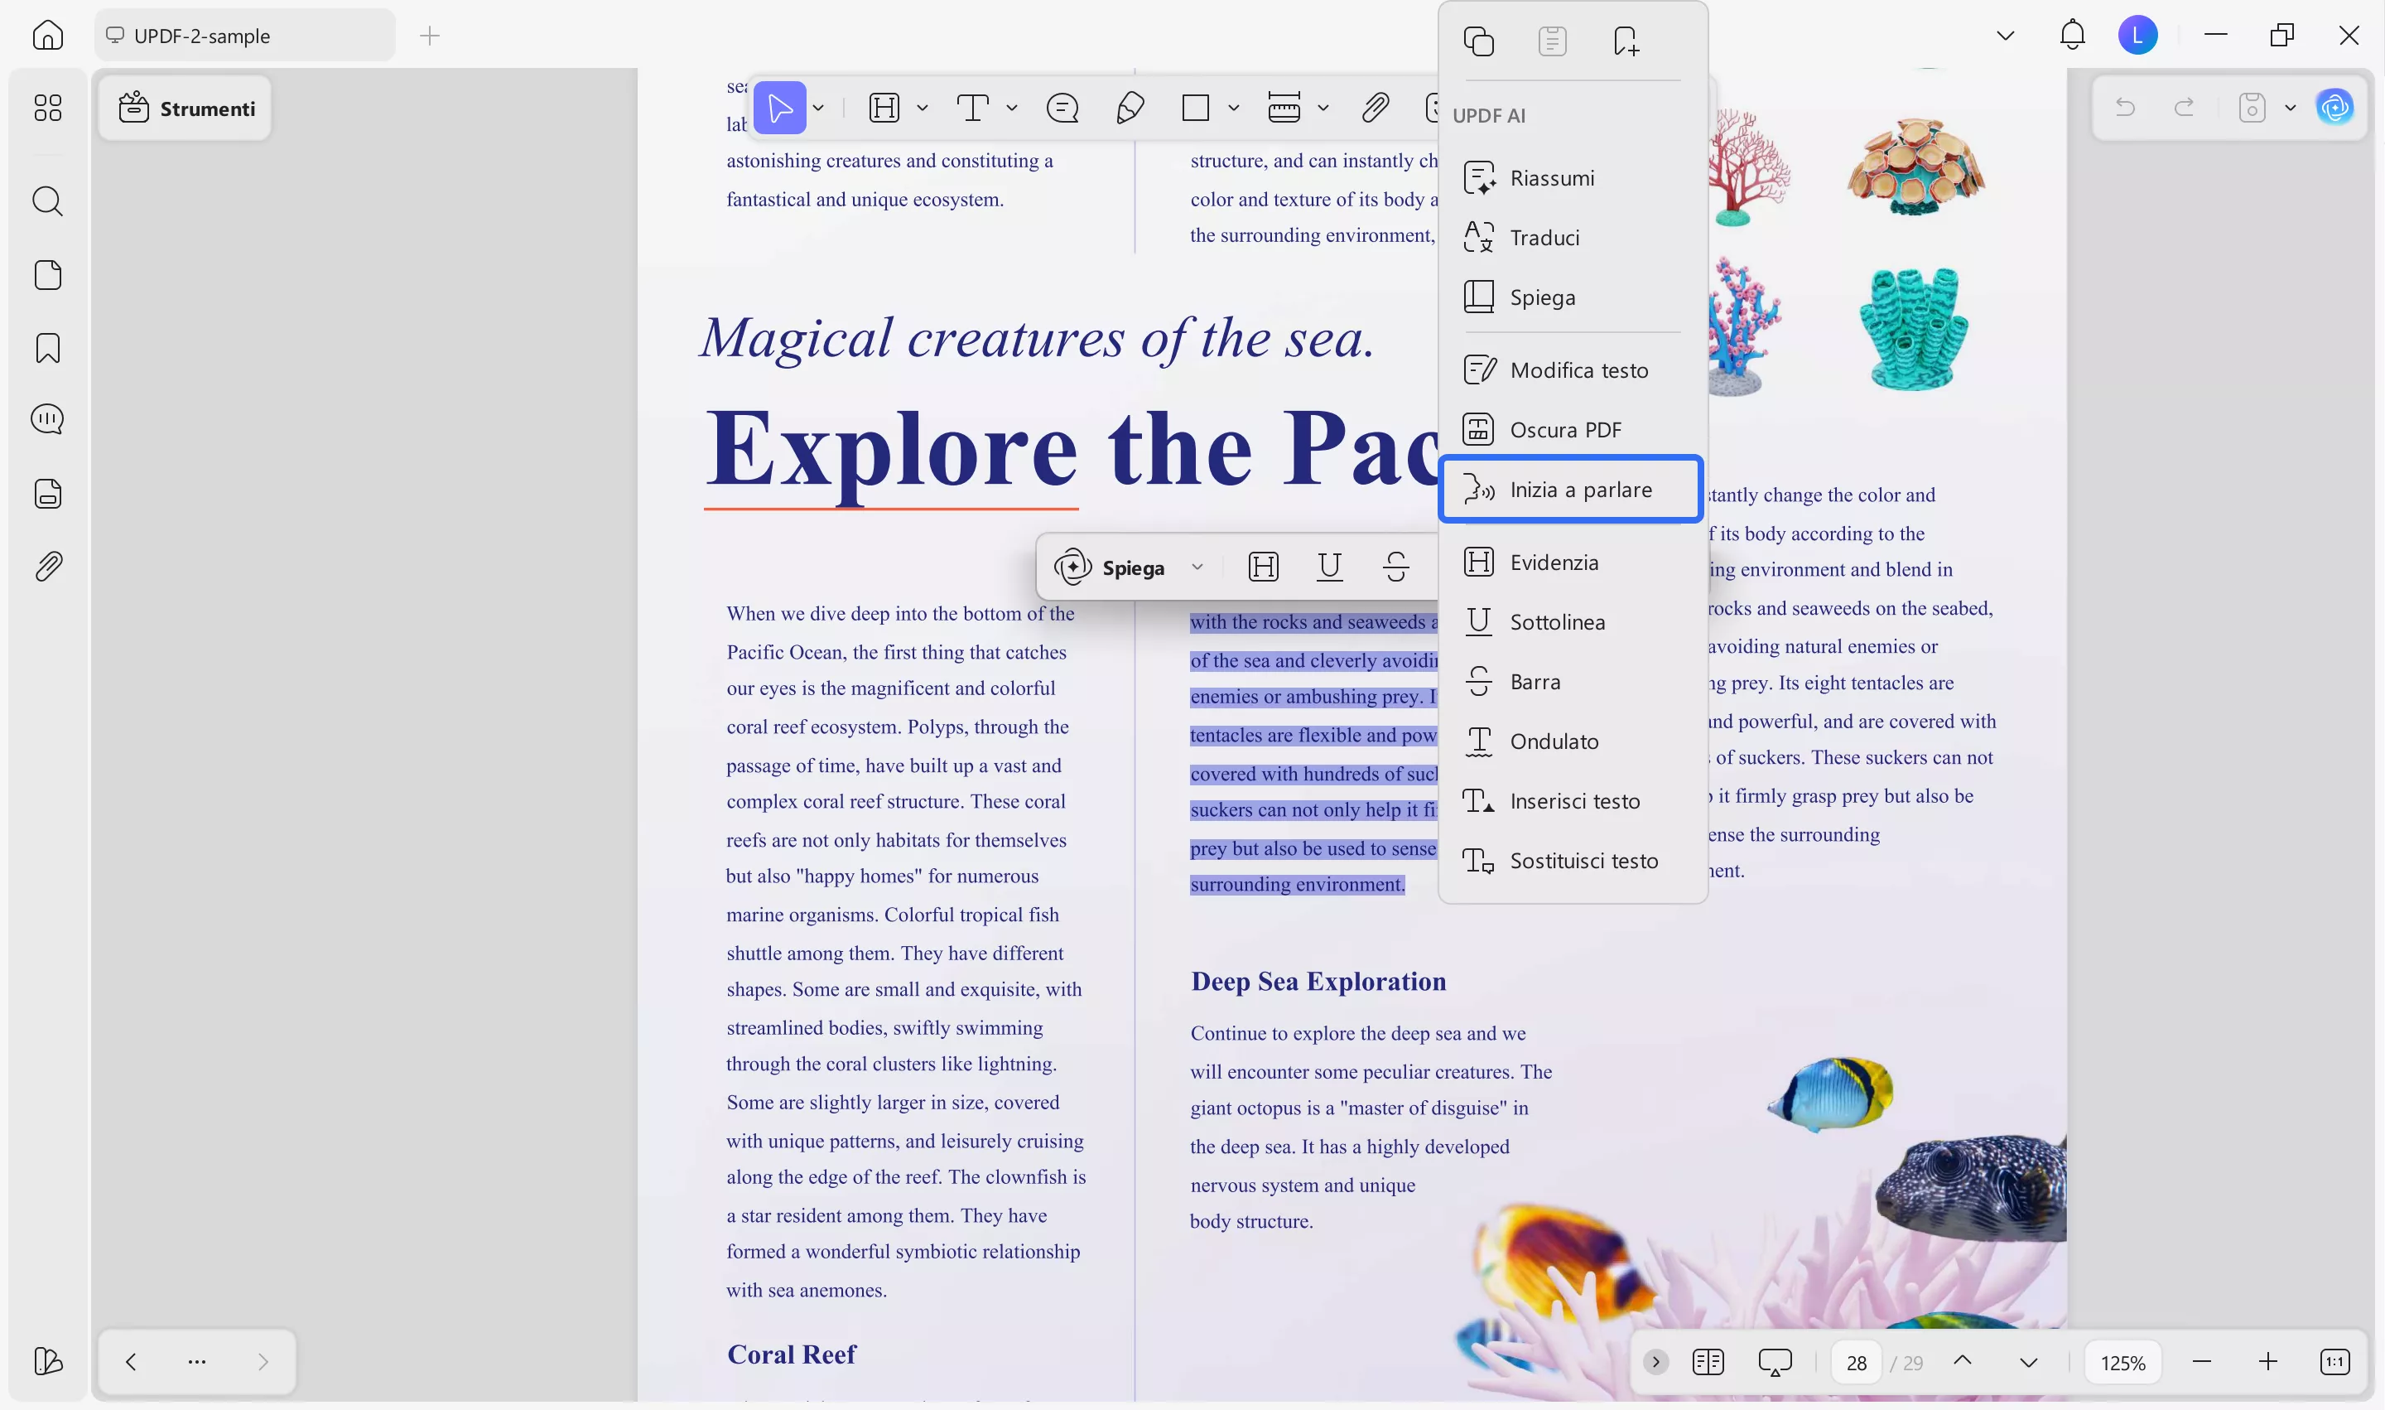The height and width of the screenshot is (1410, 2385).
Task: Select the Text tool in the toolbar
Action: pyautogui.click(x=972, y=109)
